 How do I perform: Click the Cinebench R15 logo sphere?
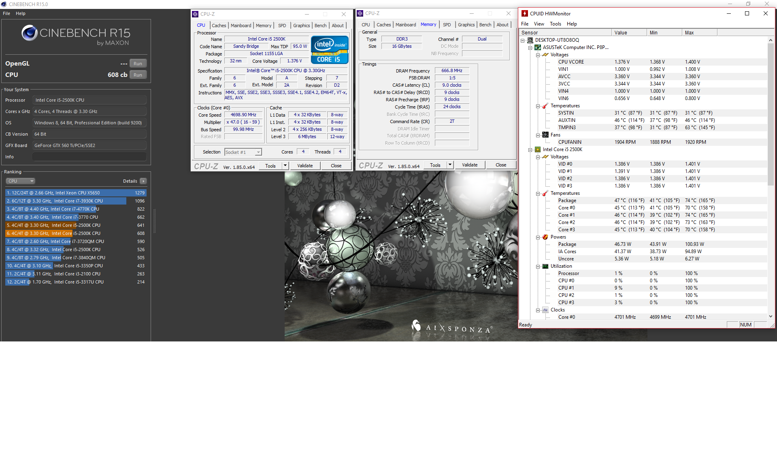30,33
